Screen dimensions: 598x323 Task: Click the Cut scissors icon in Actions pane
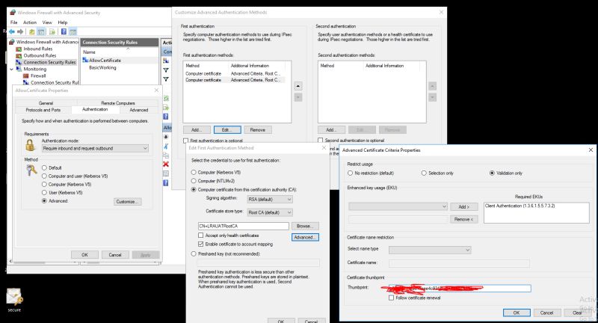166,146
